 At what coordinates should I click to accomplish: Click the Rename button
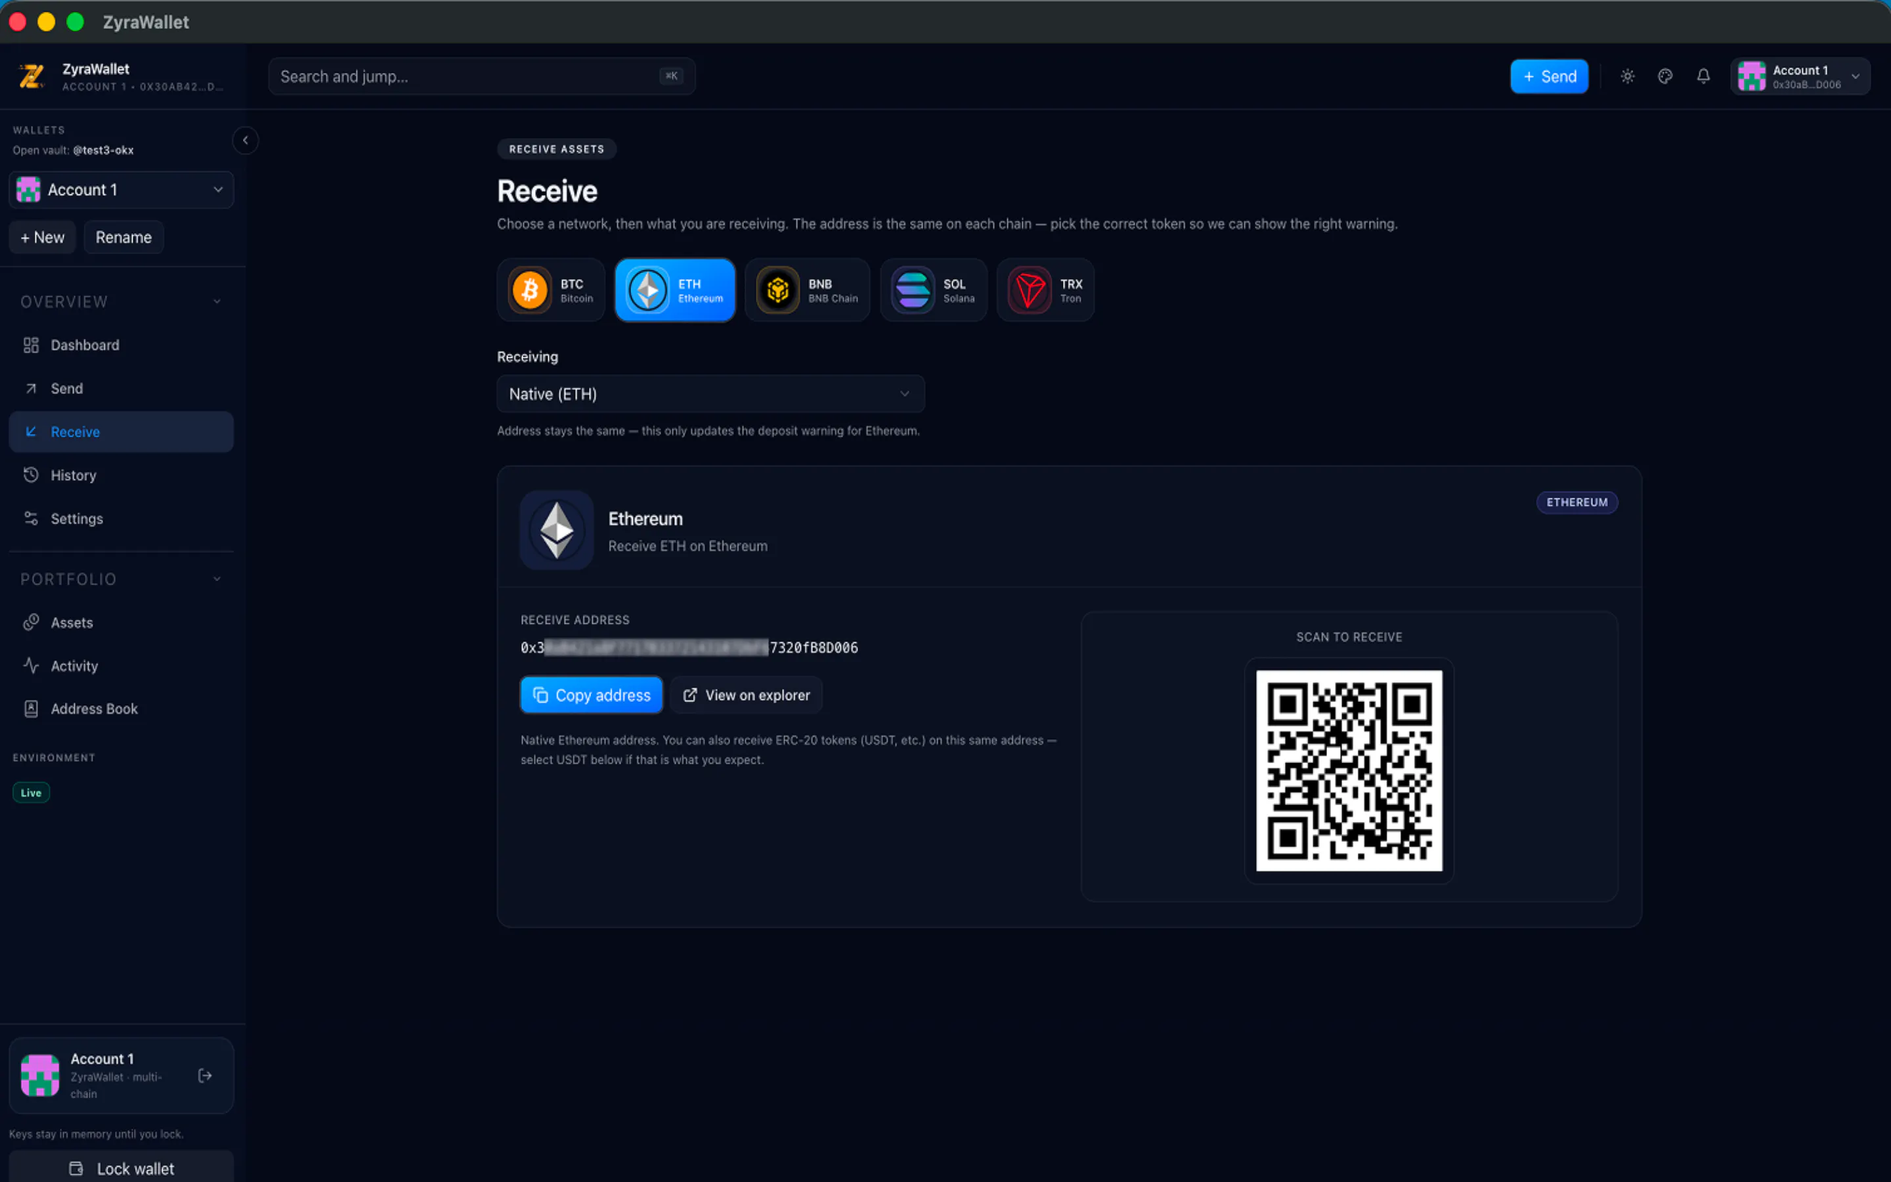[x=123, y=237]
